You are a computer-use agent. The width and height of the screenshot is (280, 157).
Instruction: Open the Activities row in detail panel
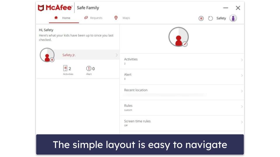click(x=182, y=61)
